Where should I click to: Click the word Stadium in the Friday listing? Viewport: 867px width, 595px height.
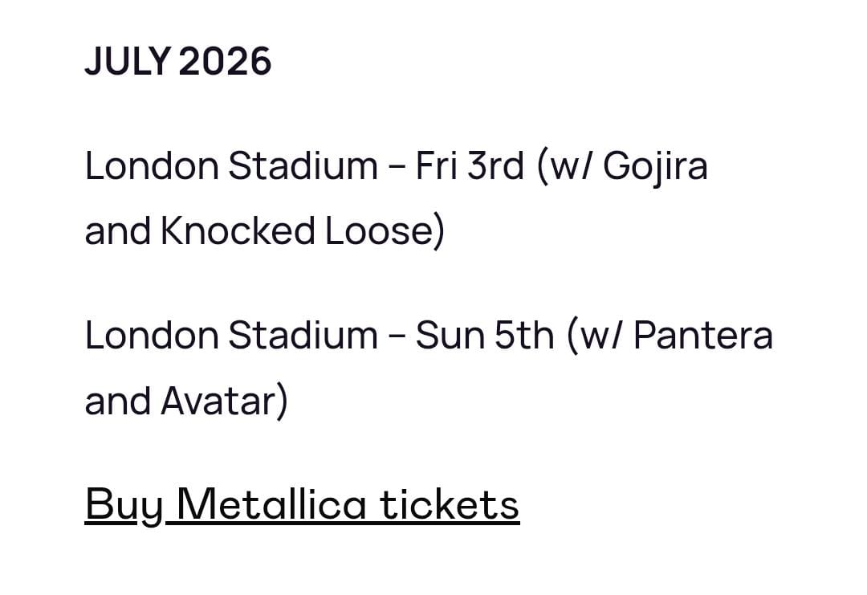coord(303,165)
